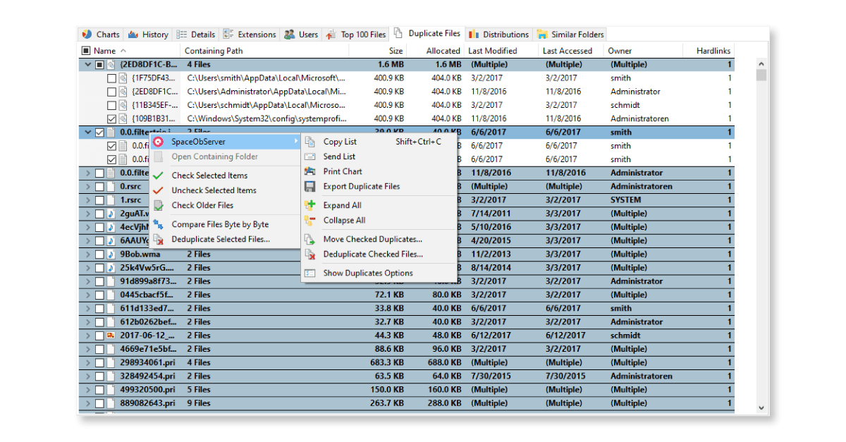Expand the 612b0262bef group

[88, 322]
